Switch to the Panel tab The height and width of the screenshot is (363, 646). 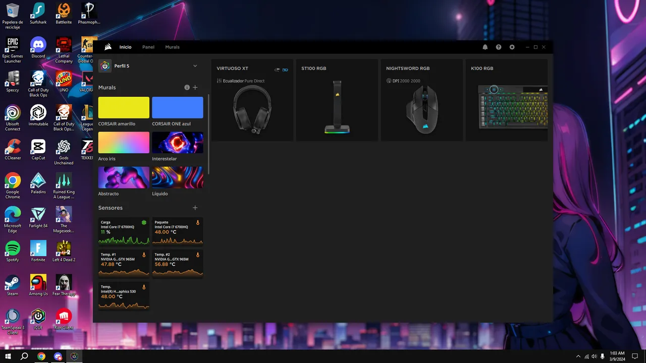point(148,47)
